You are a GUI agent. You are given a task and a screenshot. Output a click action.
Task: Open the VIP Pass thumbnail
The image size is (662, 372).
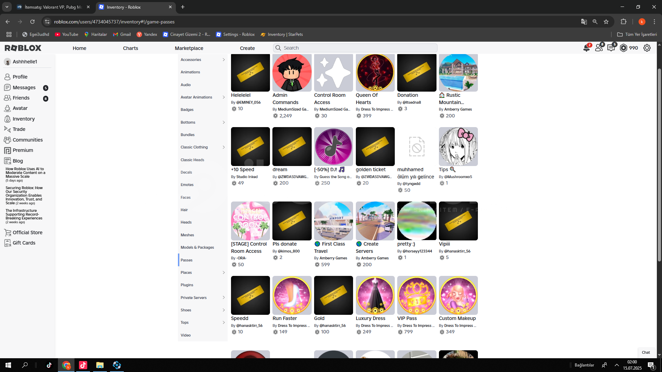pos(417,295)
